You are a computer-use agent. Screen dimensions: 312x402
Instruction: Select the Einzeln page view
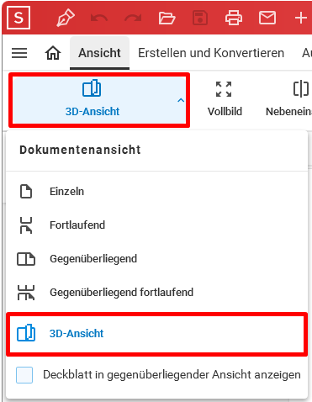point(157,192)
